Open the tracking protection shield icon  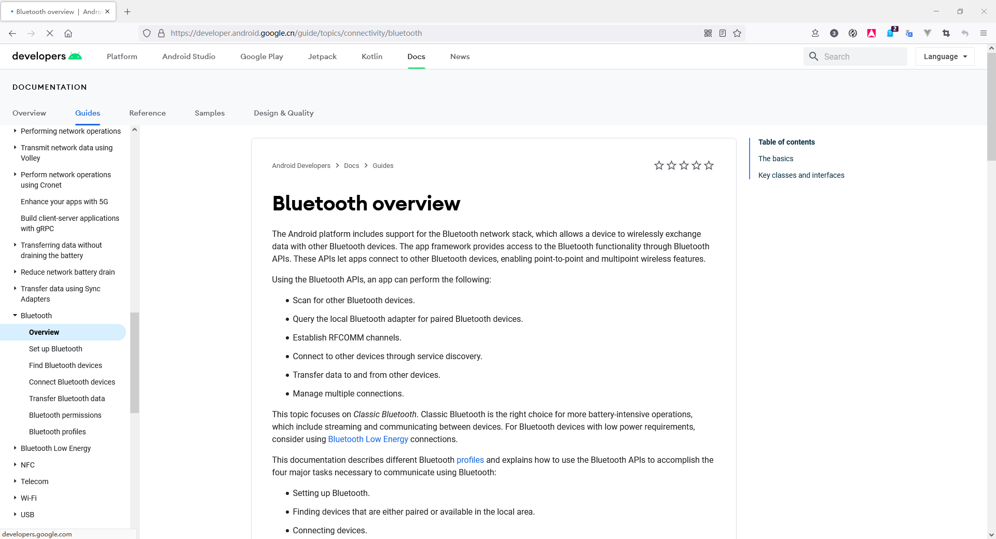(x=147, y=33)
